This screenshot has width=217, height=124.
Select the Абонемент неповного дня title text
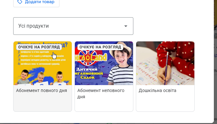coord(101,94)
